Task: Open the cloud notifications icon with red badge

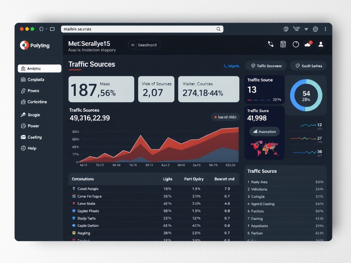Action: pos(308,44)
